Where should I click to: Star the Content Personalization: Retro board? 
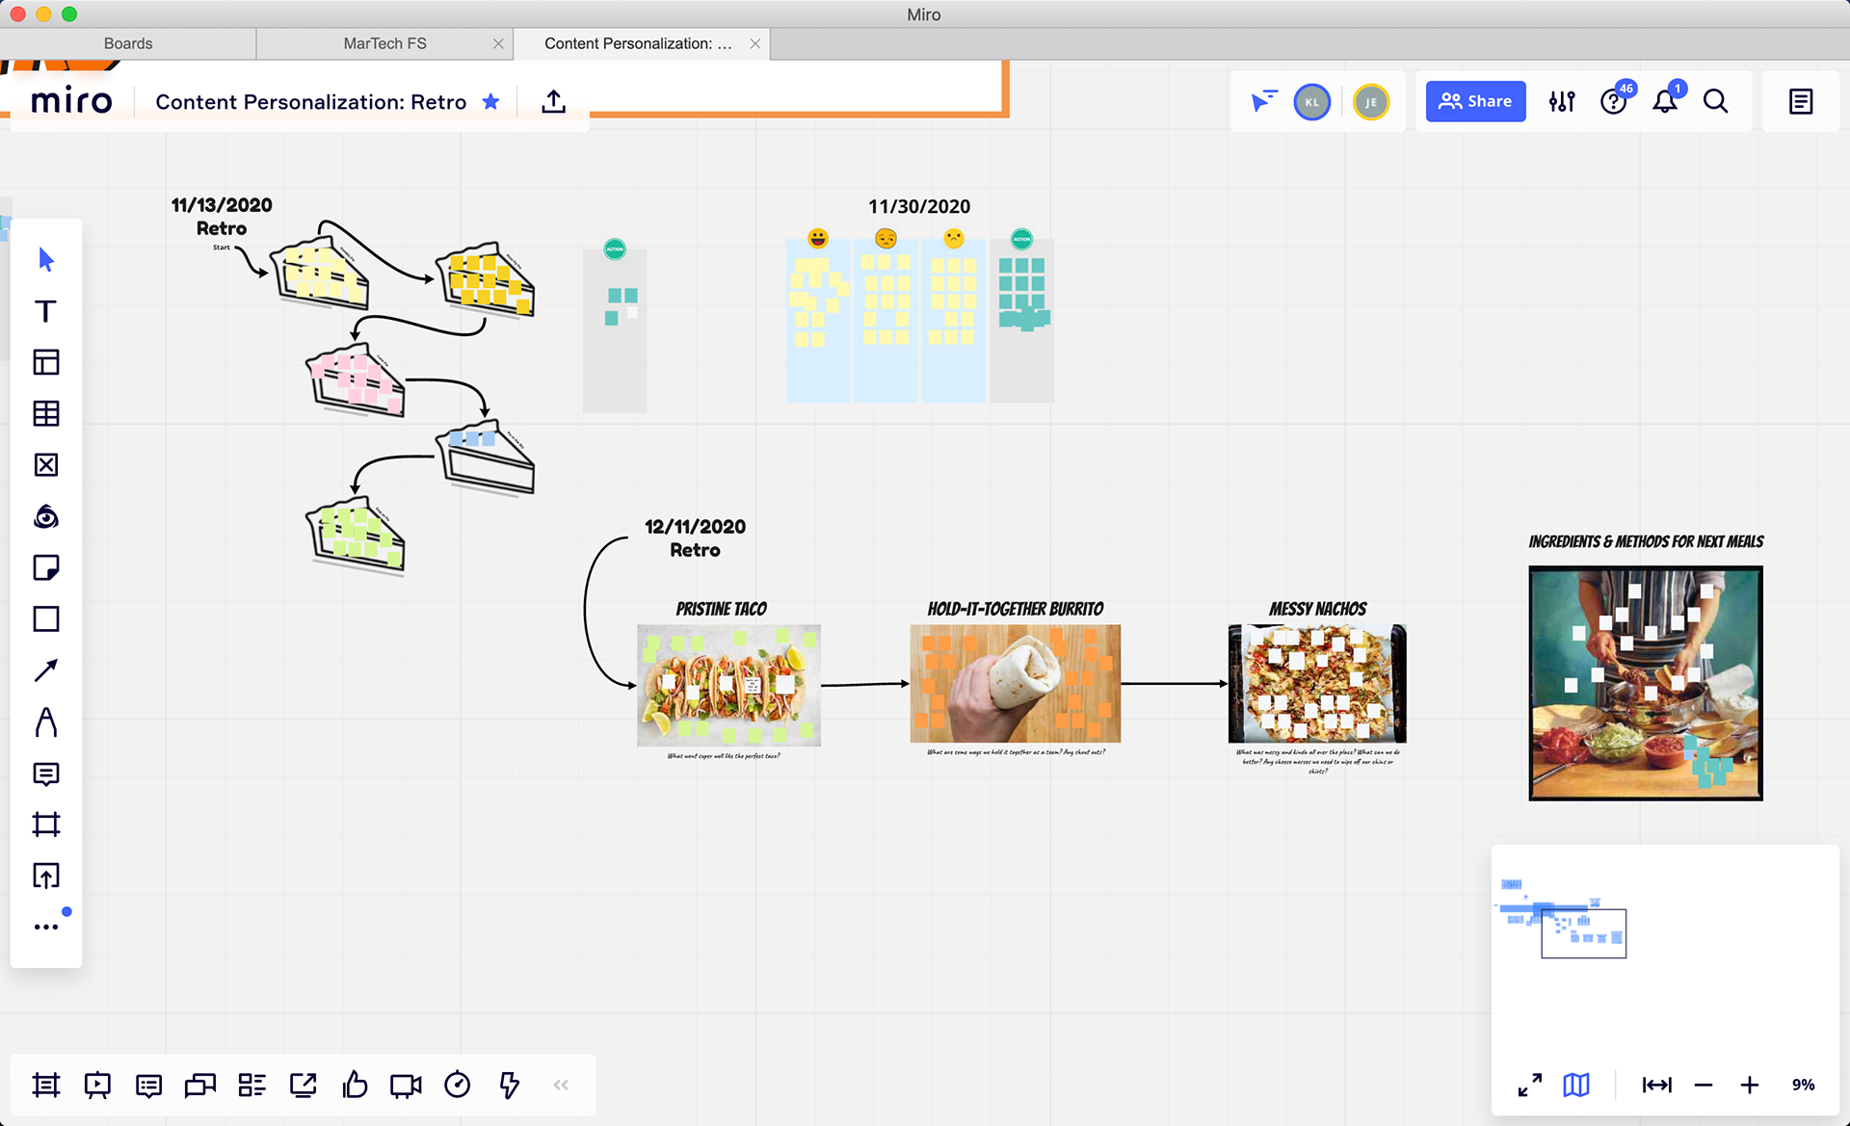490,101
